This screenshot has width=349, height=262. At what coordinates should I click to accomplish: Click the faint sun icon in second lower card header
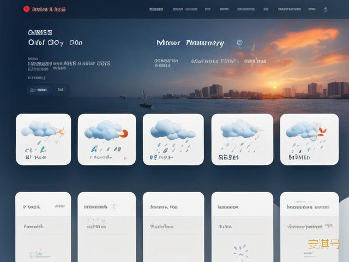(x=114, y=206)
